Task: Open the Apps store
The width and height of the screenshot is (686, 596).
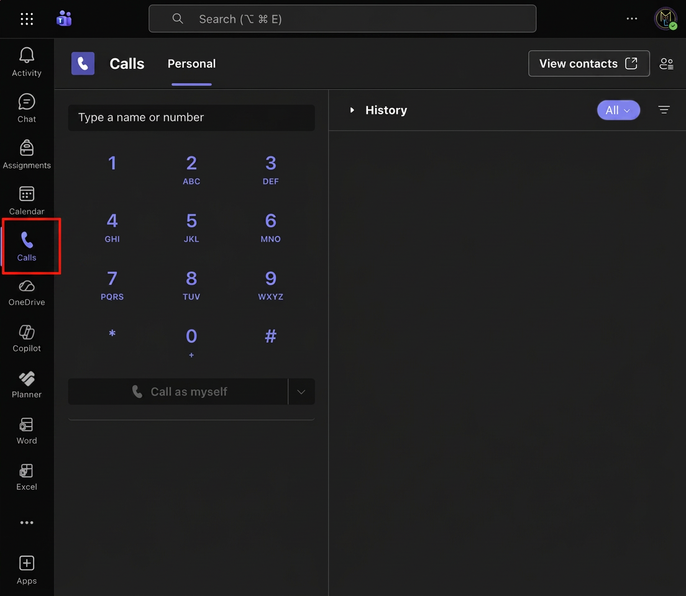Action: click(x=27, y=570)
